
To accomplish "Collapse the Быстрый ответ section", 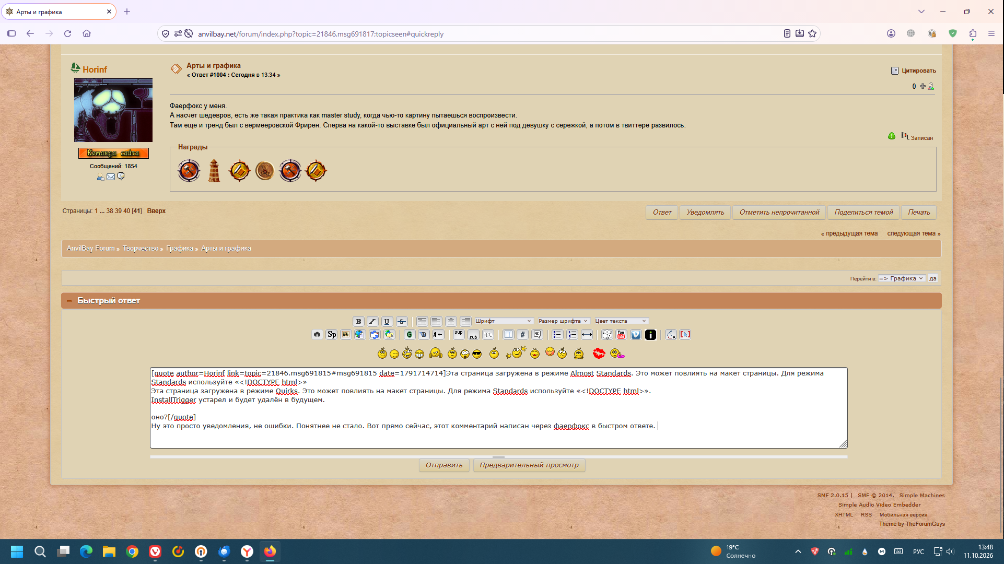I will 69,301.
